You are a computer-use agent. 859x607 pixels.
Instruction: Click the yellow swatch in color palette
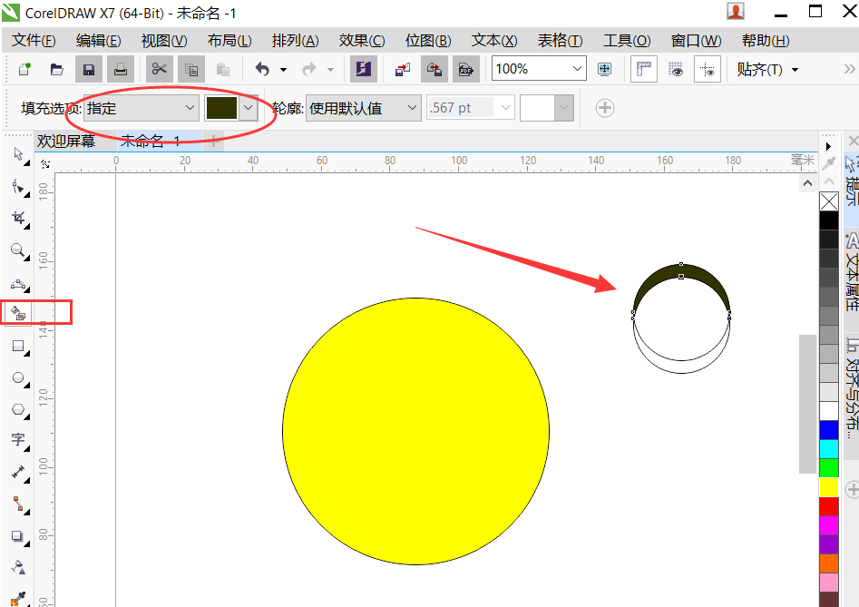(x=828, y=487)
